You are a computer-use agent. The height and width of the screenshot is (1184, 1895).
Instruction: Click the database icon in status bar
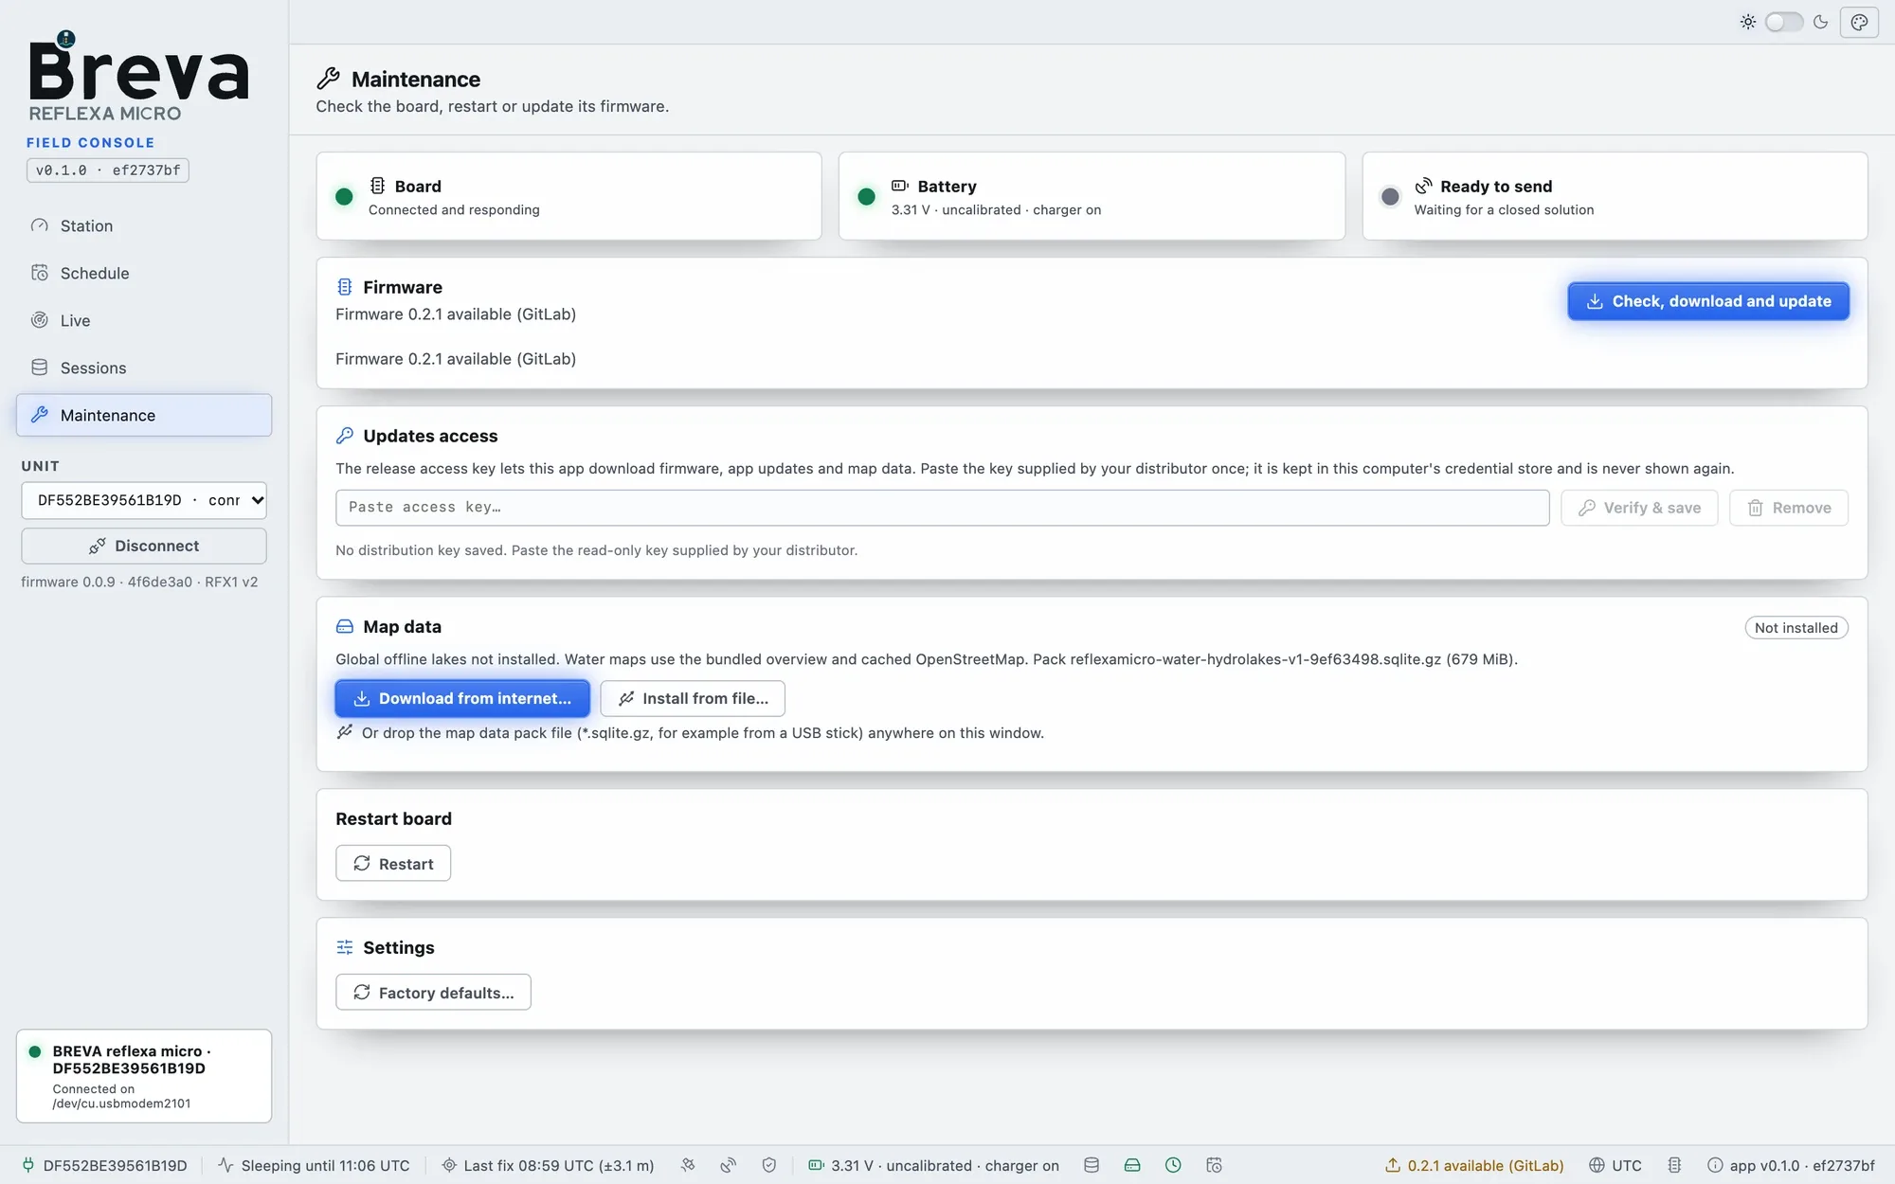click(1092, 1165)
